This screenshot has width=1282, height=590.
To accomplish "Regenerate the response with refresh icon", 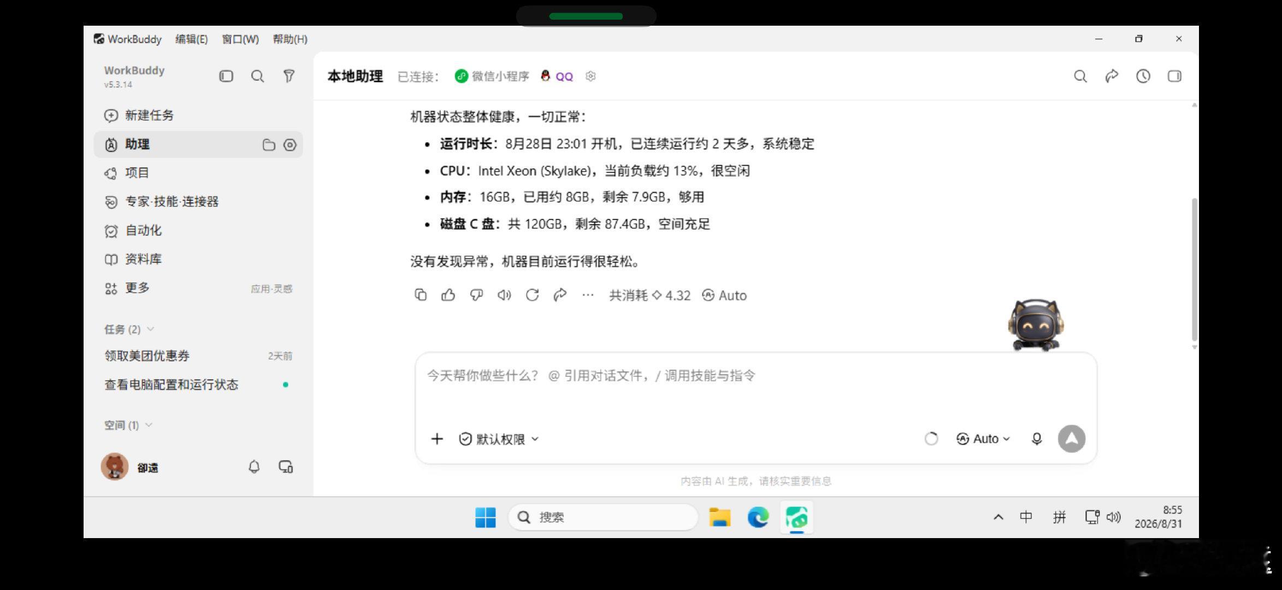I will pos(533,295).
